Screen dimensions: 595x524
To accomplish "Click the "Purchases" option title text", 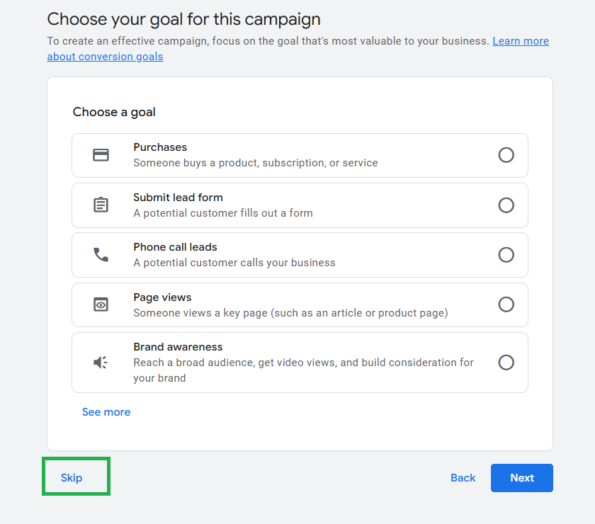I will coord(160,147).
